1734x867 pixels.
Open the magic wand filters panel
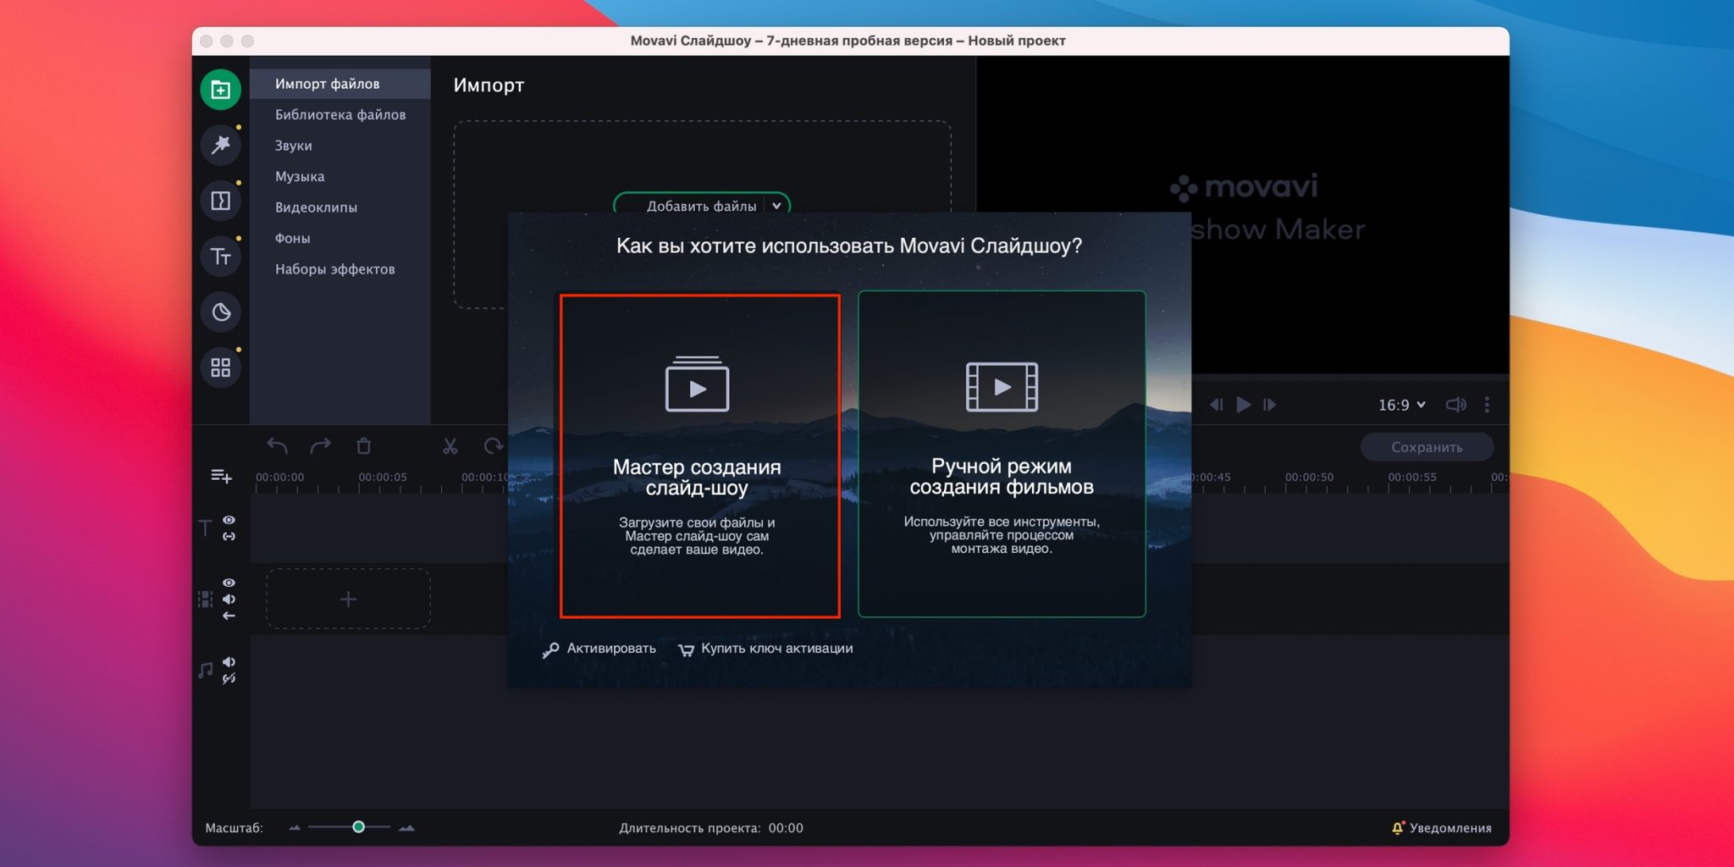[x=220, y=145]
